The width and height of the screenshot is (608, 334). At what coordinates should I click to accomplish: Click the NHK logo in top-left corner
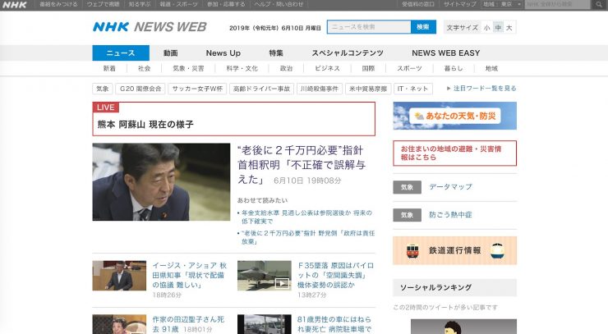click(14, 5)
